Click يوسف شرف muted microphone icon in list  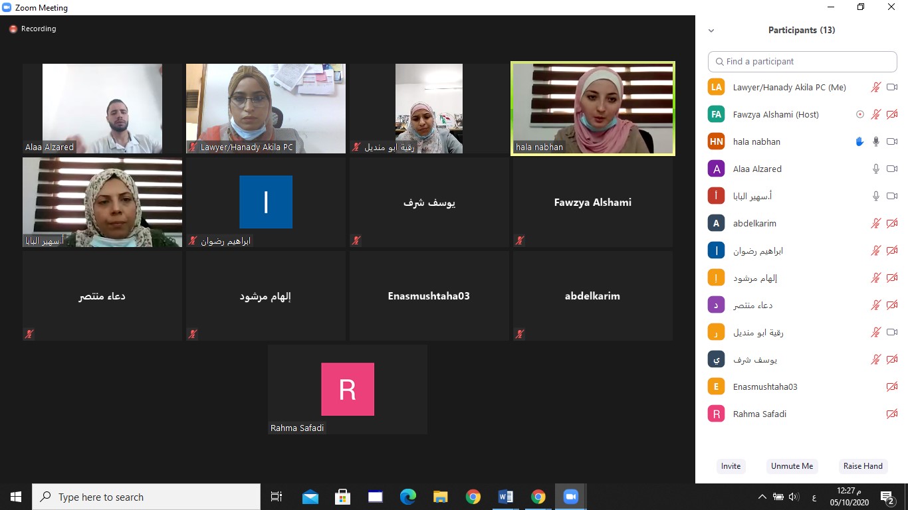[876, 359]
